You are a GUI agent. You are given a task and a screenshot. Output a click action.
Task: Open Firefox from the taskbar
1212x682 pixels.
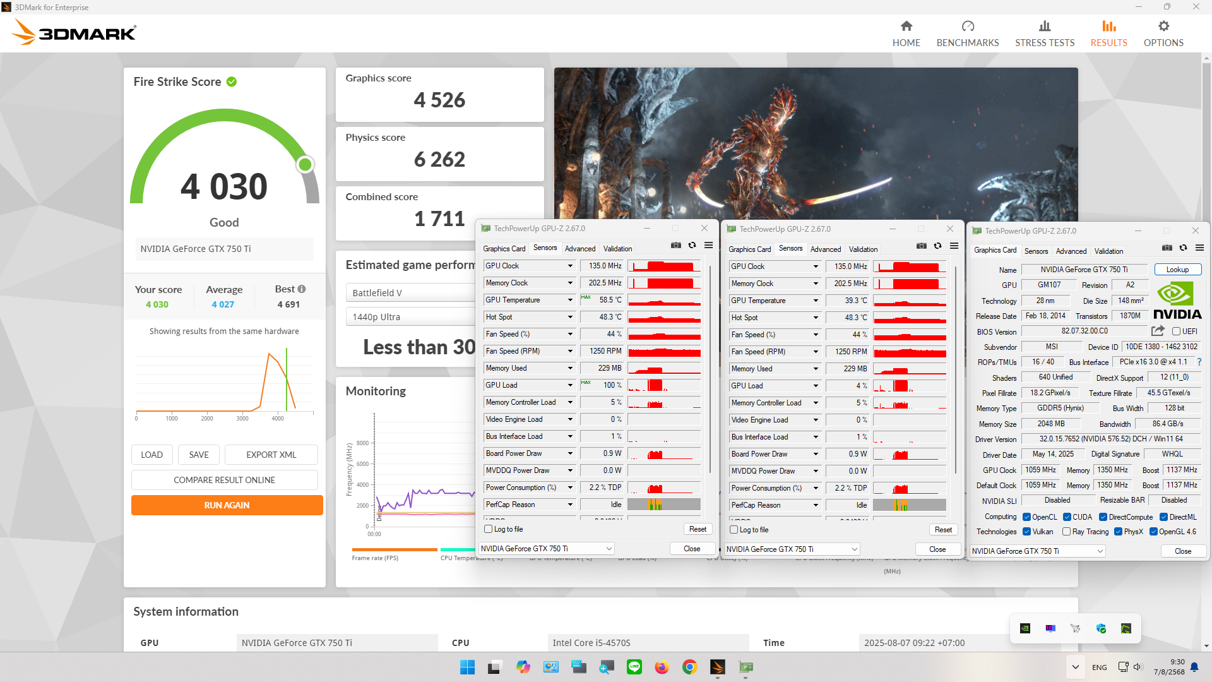(x=661, y=667)
